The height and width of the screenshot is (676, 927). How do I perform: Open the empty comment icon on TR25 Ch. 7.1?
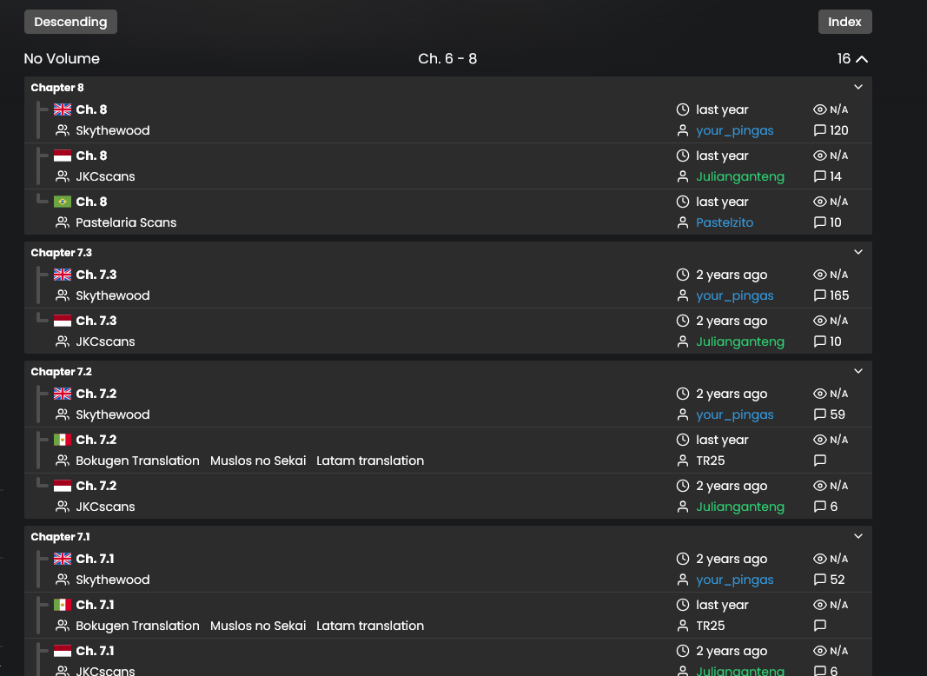pos(820,625)
